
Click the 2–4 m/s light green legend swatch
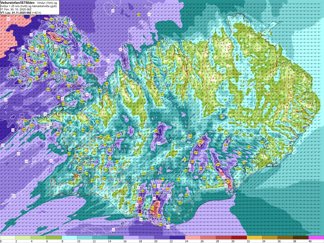click(x=23, y=238)
